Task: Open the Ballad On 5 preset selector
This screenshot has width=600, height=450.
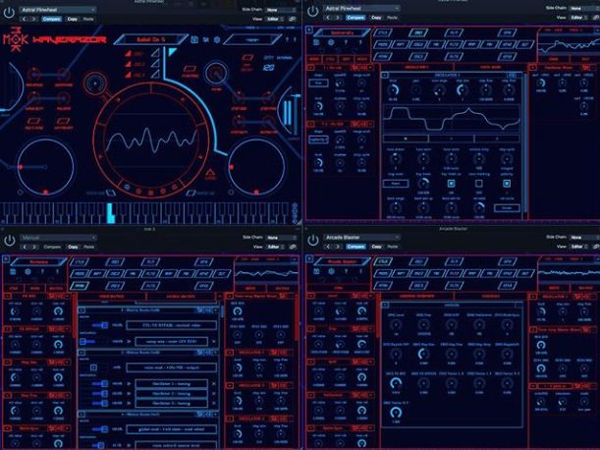Action: point(149,39)
